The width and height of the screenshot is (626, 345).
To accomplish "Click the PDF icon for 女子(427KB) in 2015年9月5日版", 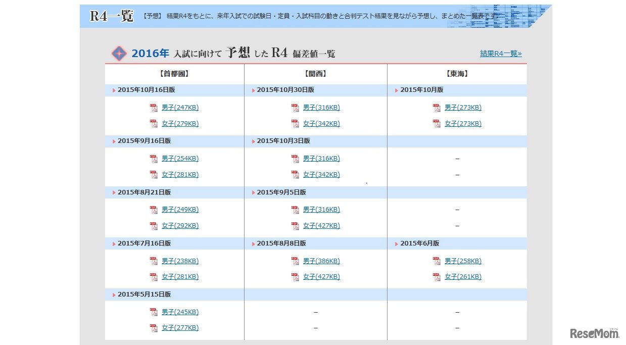I will (x=295, y=226).
